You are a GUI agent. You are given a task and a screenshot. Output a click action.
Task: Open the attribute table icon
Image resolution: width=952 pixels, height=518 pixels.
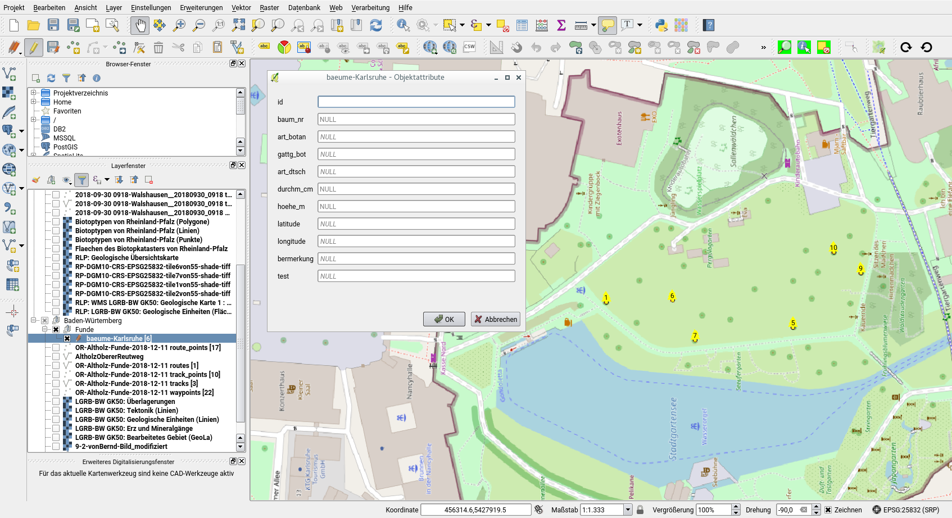522,25
